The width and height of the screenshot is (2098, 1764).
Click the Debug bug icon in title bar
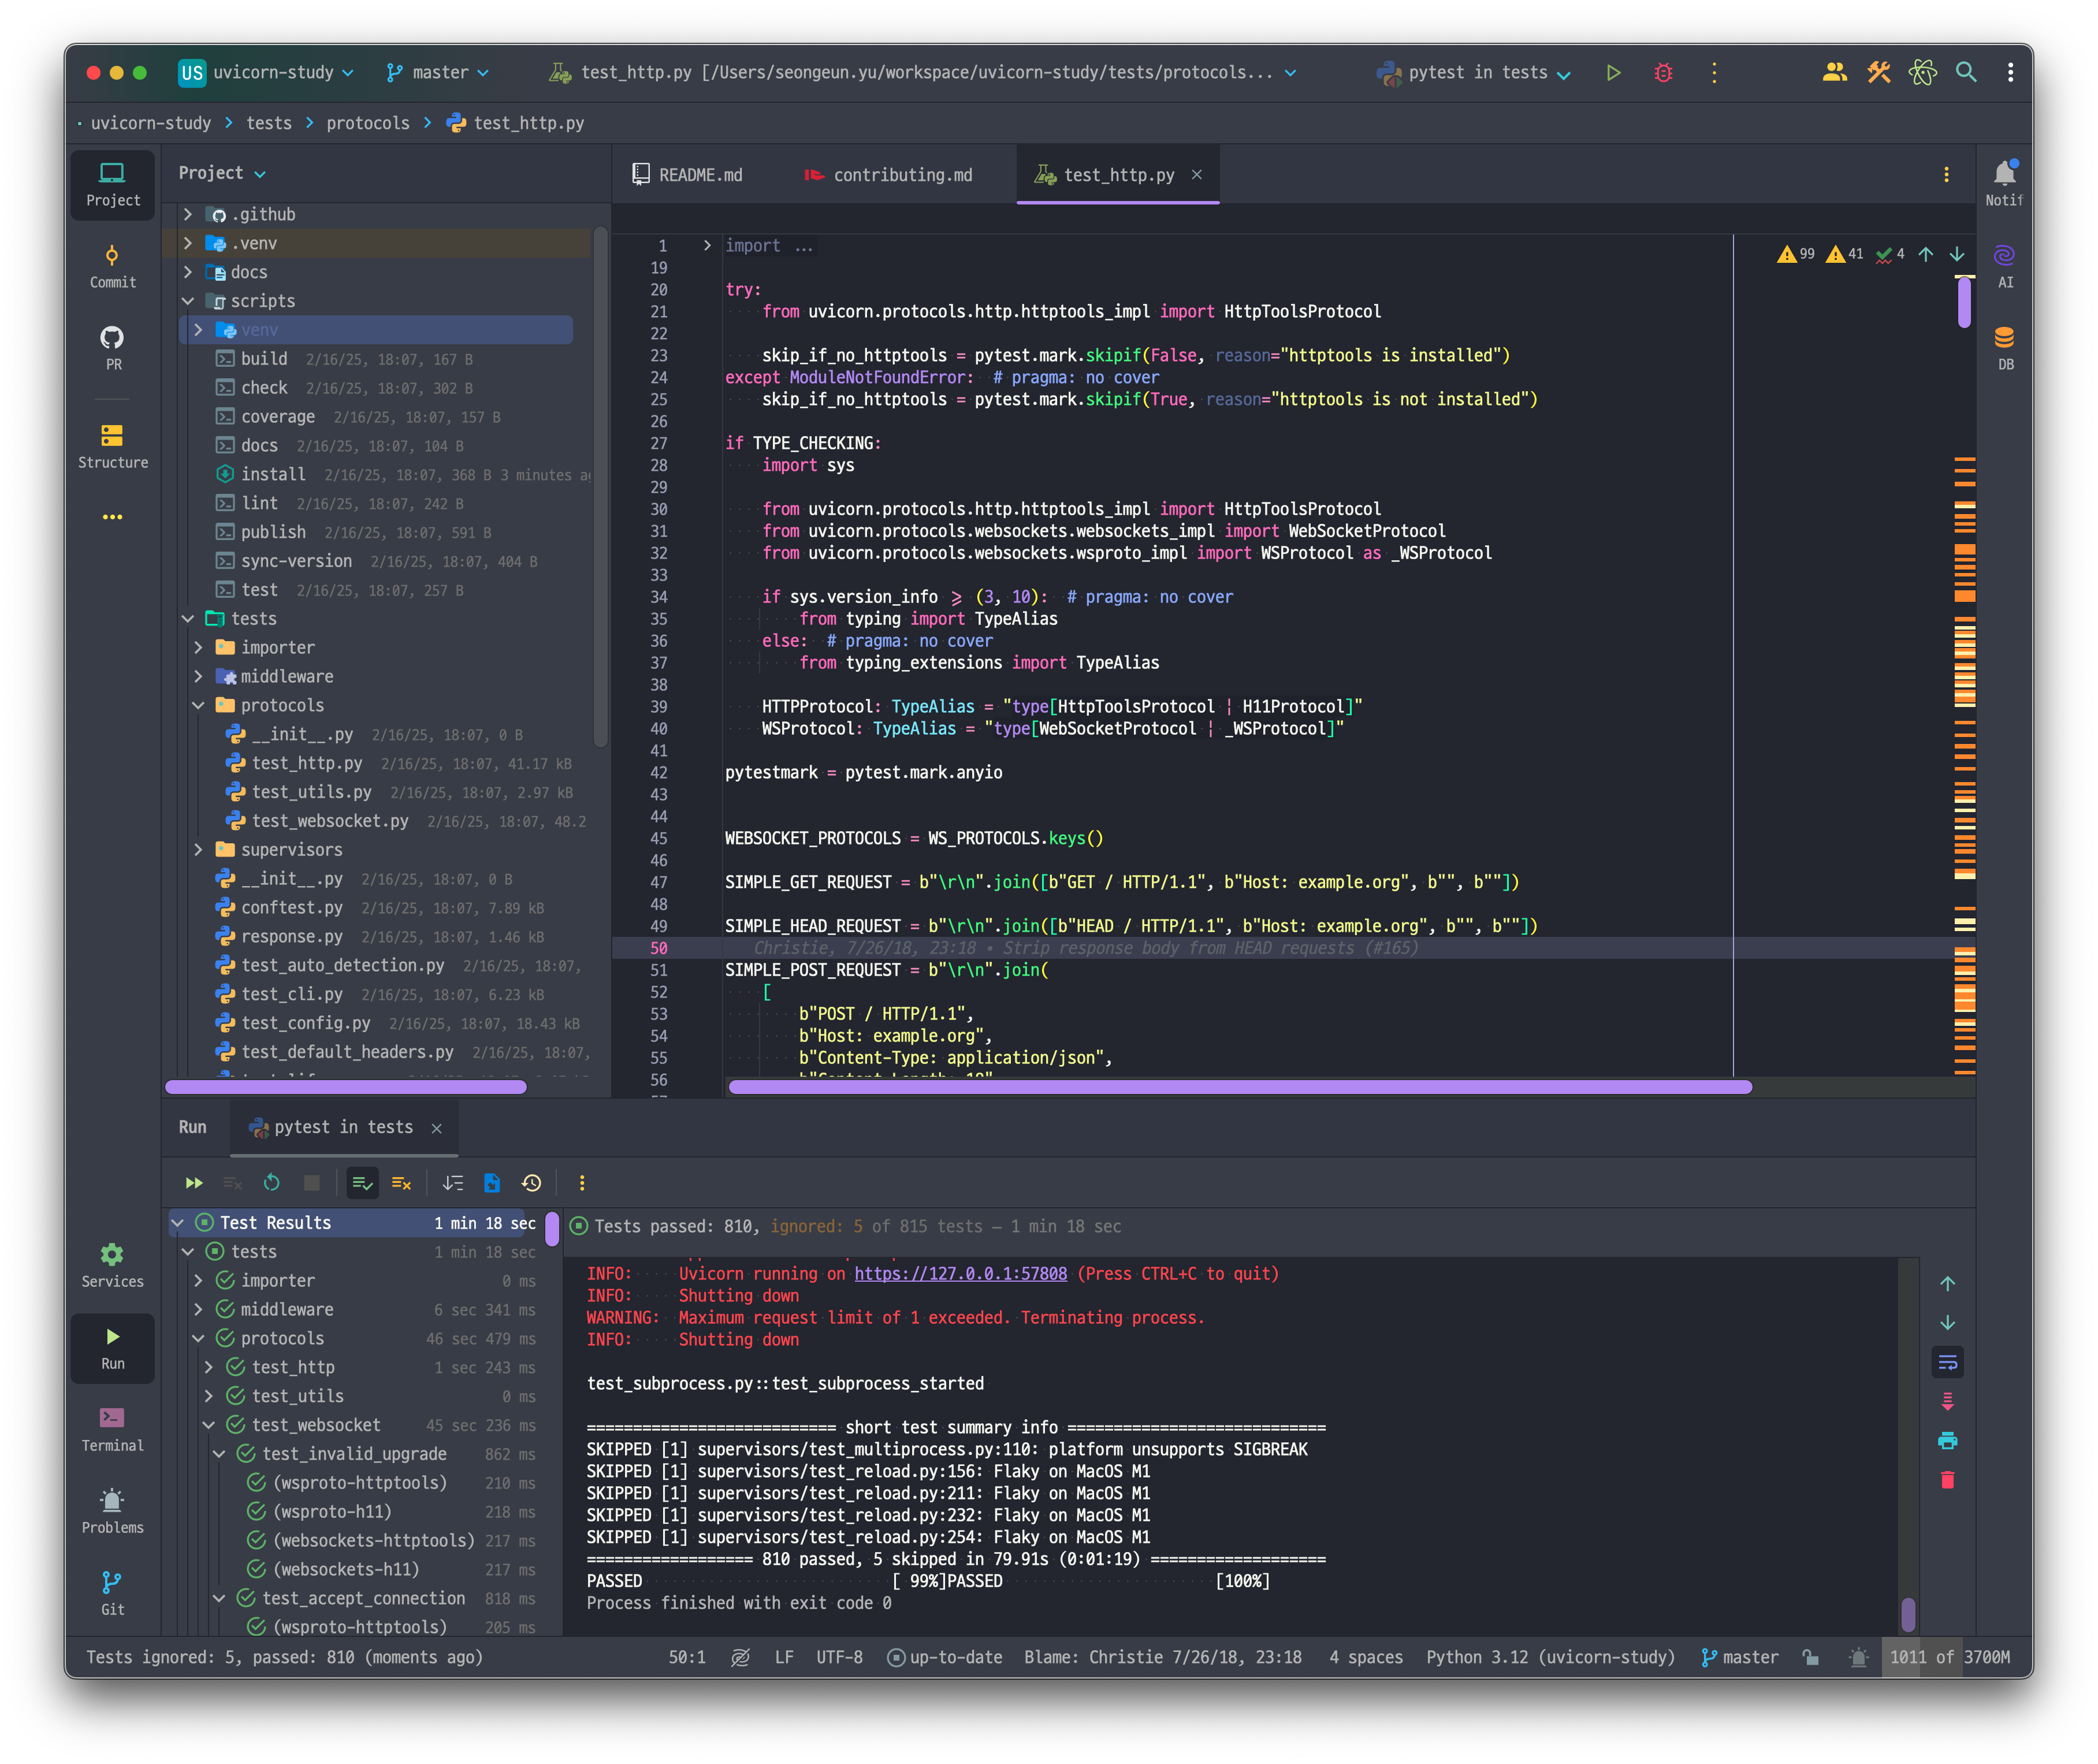coord(1663,73)
